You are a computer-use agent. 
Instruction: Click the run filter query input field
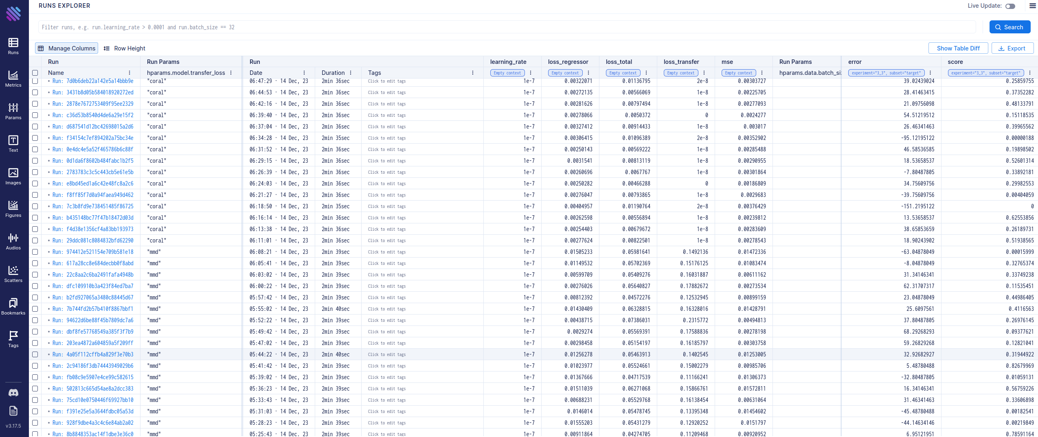507,27
